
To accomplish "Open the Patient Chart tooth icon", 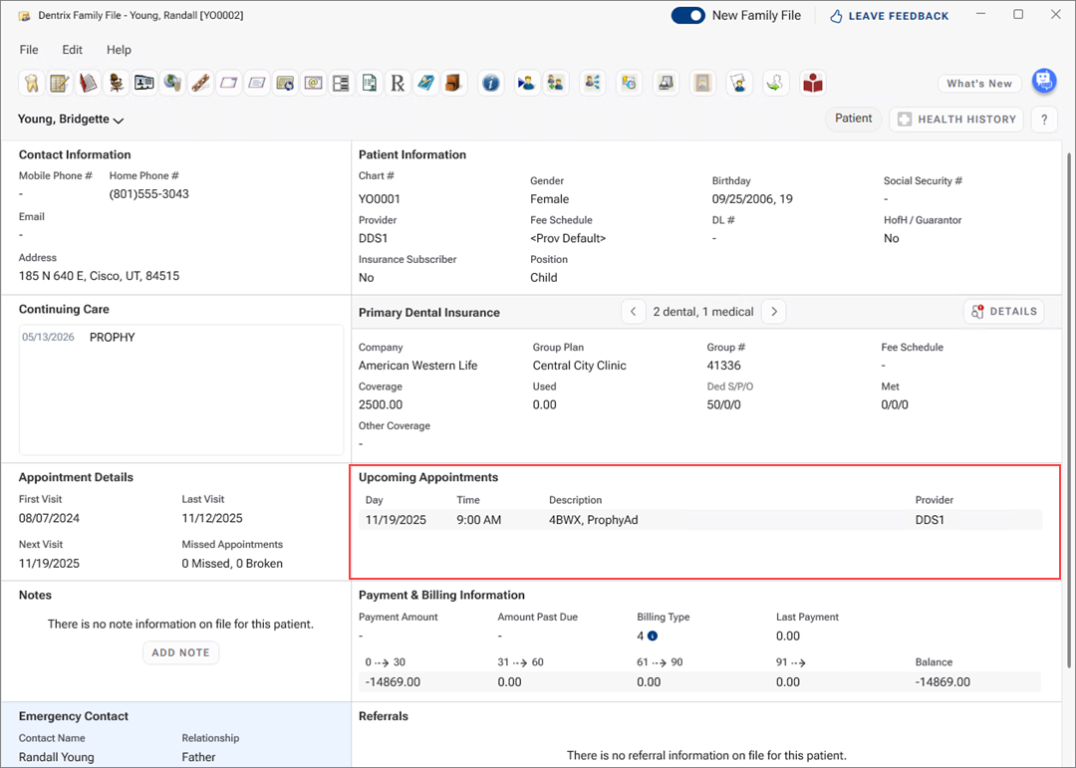I will [x=31, y=84].
